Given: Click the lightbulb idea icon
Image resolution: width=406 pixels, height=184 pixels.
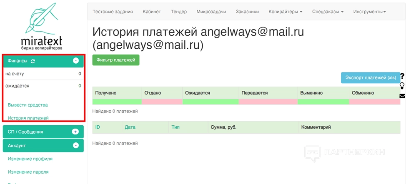Looking at the screenshot, I should [402, 86].
